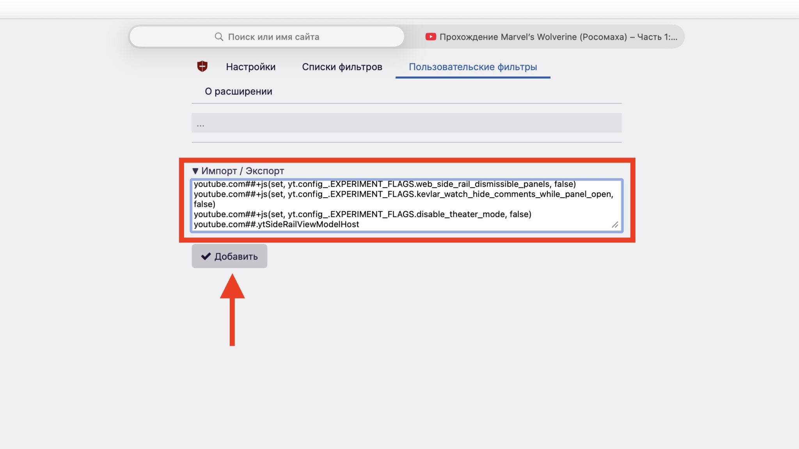Click the magnifier icon in address bar

point(219,37)
